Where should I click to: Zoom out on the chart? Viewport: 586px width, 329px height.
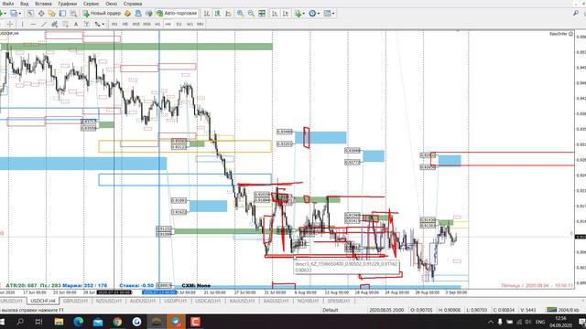[x=251, y=14]
